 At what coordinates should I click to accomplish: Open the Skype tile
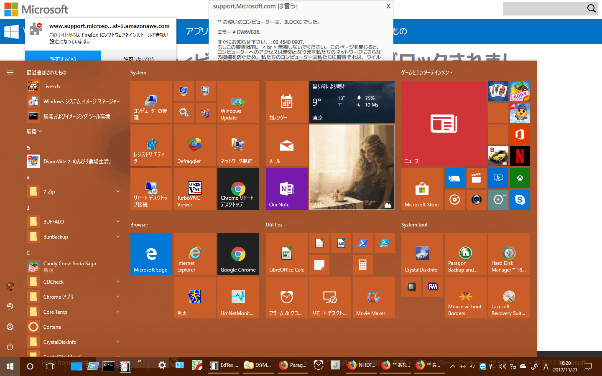[x=520, y=200]
